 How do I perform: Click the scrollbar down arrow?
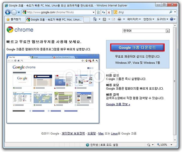175,140
